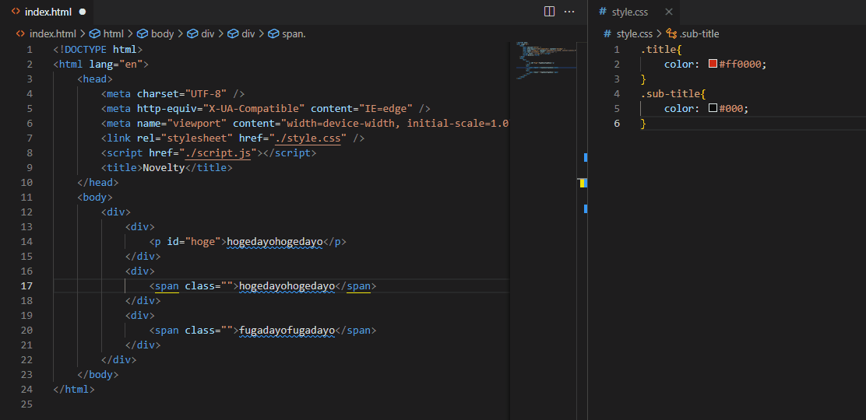This screenshot has height=420, width=866.
Task: Expand the html breadcrumb item
Action: point(113,34)
